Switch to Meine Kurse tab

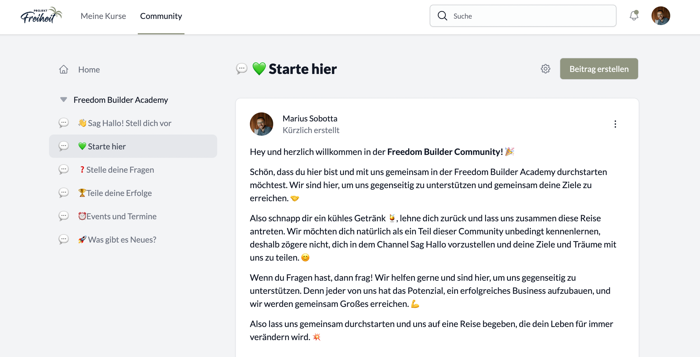pyautogui.click(x=103, y=16)
